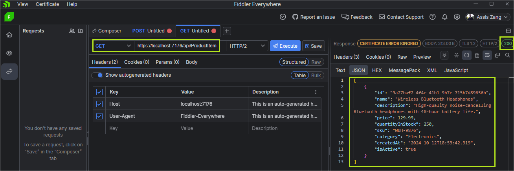Close the unsaved POST Untitled tab dot
The width and height of the screenshot is (514, 171).
169,31
